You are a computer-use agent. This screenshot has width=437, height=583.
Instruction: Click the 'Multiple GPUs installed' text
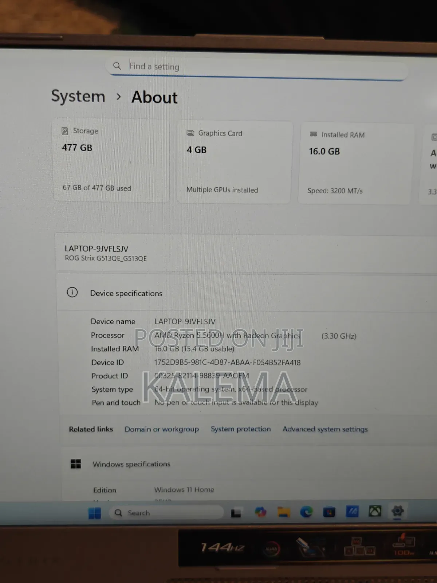pos(222,190)
